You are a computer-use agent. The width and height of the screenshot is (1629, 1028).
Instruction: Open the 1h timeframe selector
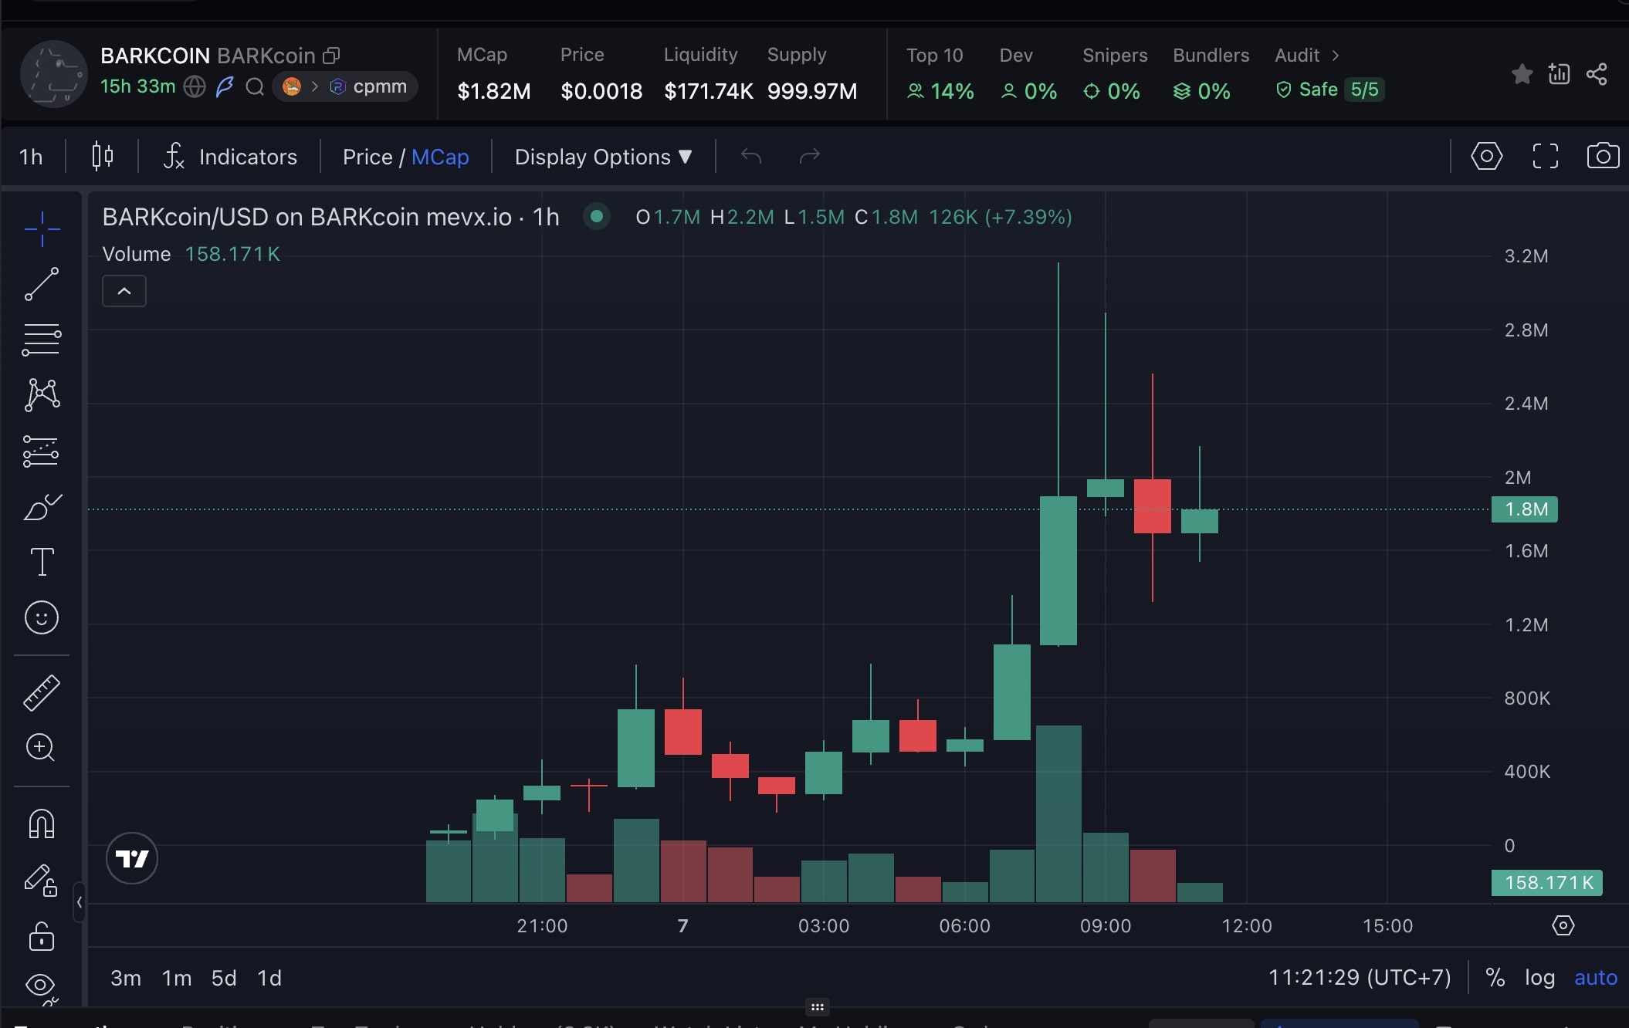[x=31, y=157]
